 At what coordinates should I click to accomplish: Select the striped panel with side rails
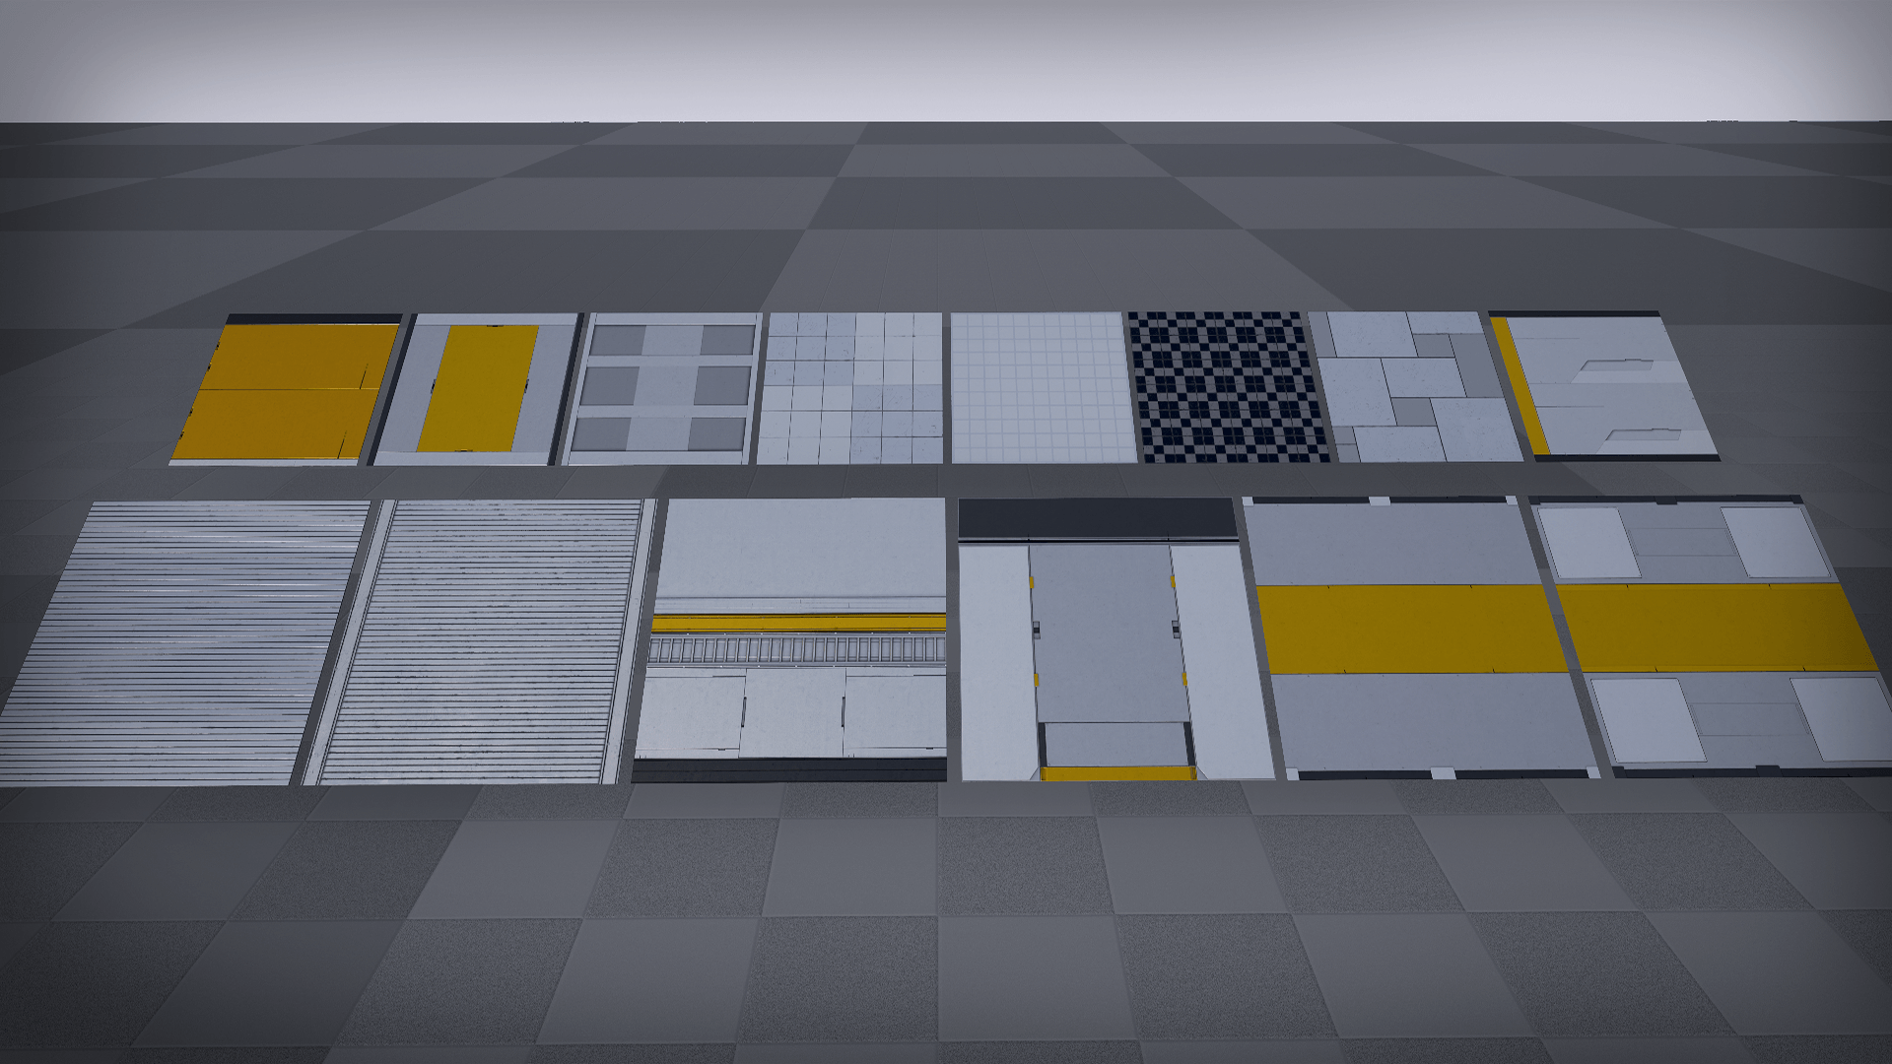(x=479, y=641)
